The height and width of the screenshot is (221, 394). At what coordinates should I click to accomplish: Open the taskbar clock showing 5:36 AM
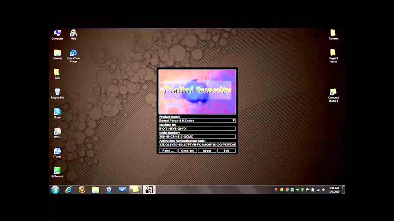[x=334, y=190]
